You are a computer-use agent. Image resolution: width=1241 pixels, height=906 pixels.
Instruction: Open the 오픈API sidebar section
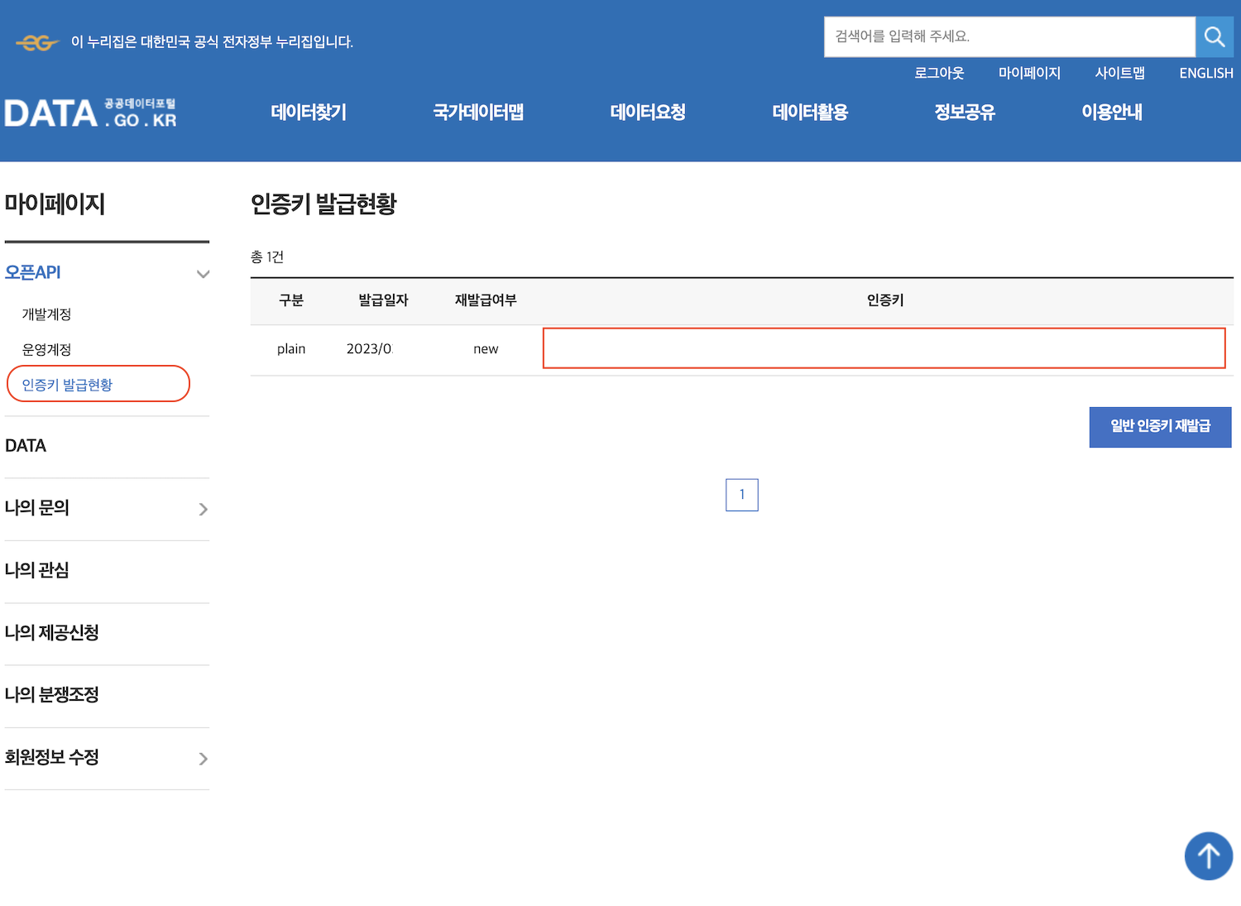tap(33, 272)
